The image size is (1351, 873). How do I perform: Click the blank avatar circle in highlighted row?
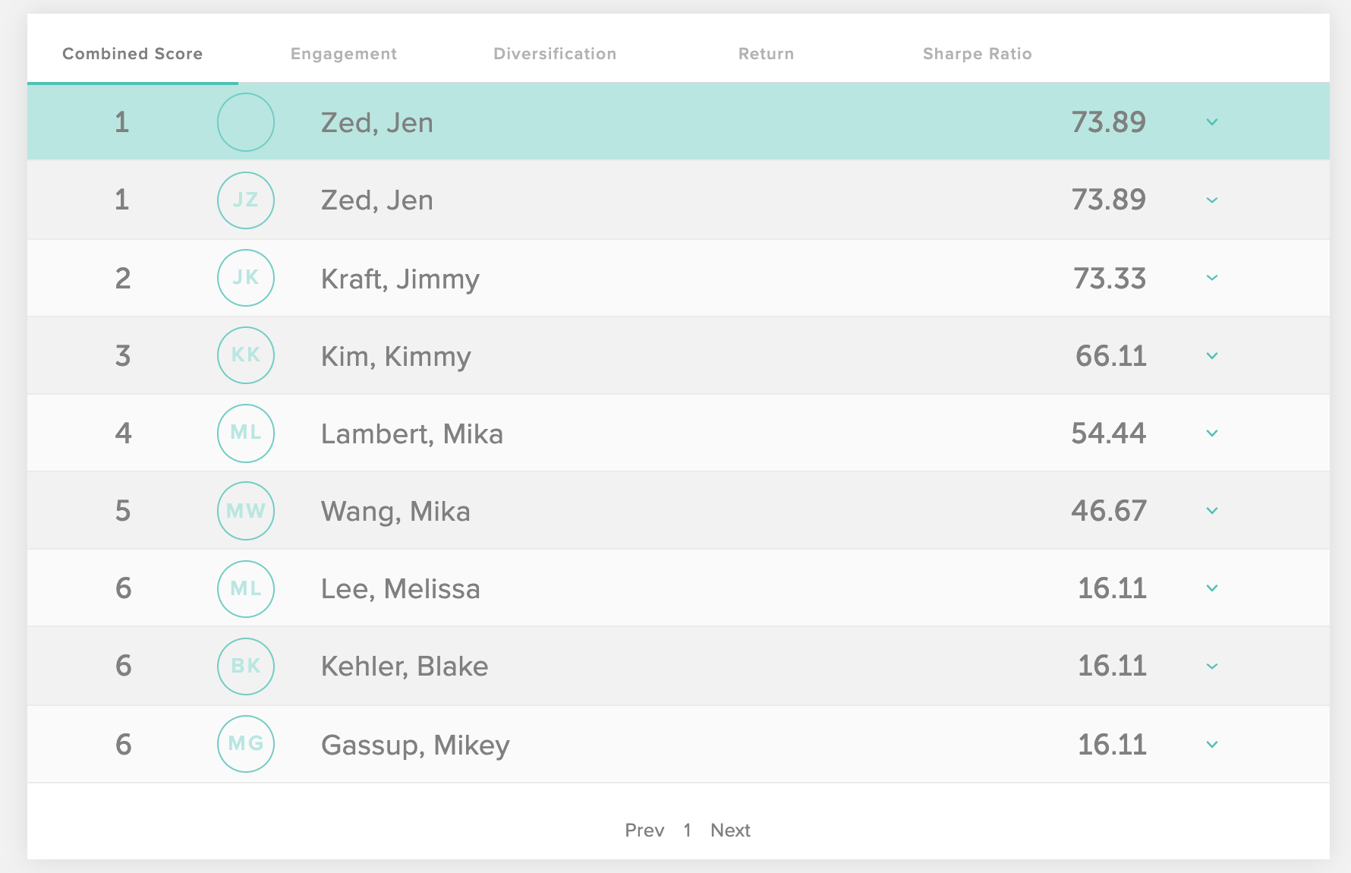246,122
